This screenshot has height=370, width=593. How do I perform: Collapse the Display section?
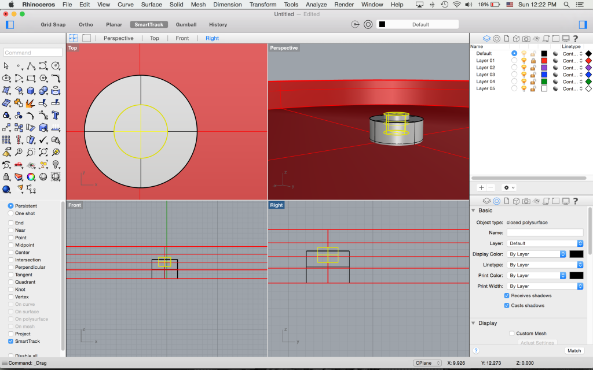tap(473, 323)
